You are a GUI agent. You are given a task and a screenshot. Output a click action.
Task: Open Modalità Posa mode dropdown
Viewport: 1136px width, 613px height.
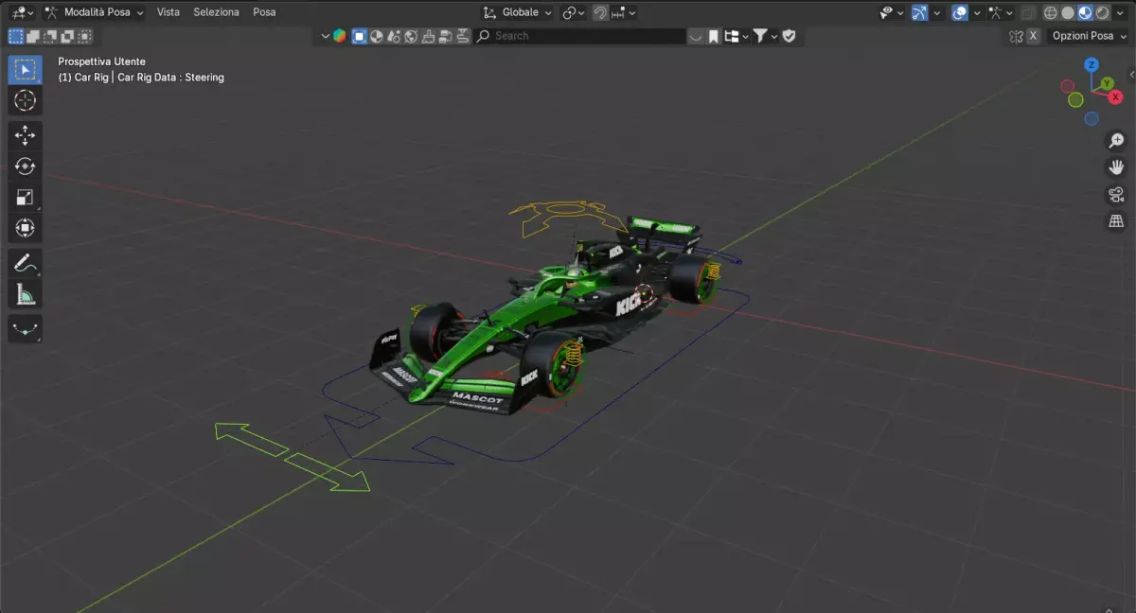click(x=95, y=12)
